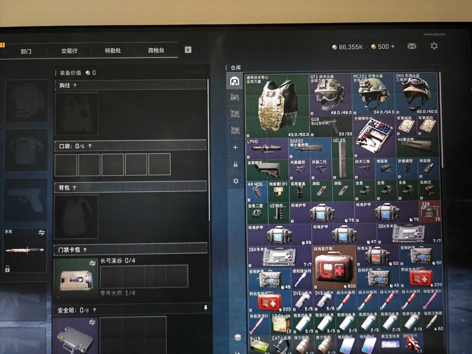This screenshot has width=472, height=354.
Task: Select the 快拔套(沙) item
Action: pyautogui.click(x=278, y=191)
